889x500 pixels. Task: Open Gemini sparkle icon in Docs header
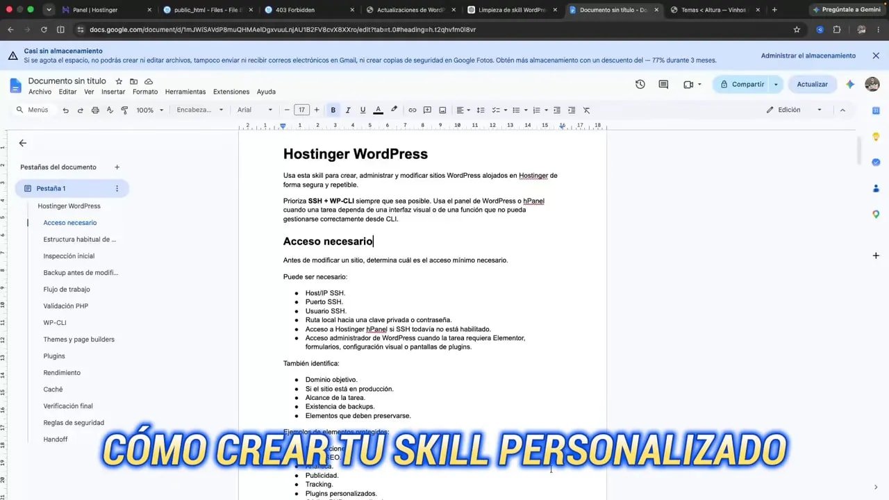tap(850, 84)
